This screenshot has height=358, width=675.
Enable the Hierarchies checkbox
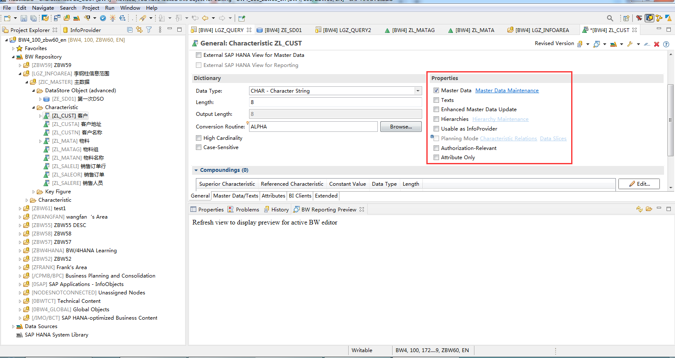coord(436,119)
